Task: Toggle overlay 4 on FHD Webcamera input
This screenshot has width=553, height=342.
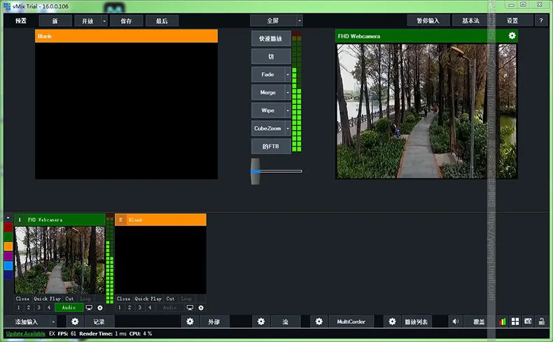Action: pos(49,308)
